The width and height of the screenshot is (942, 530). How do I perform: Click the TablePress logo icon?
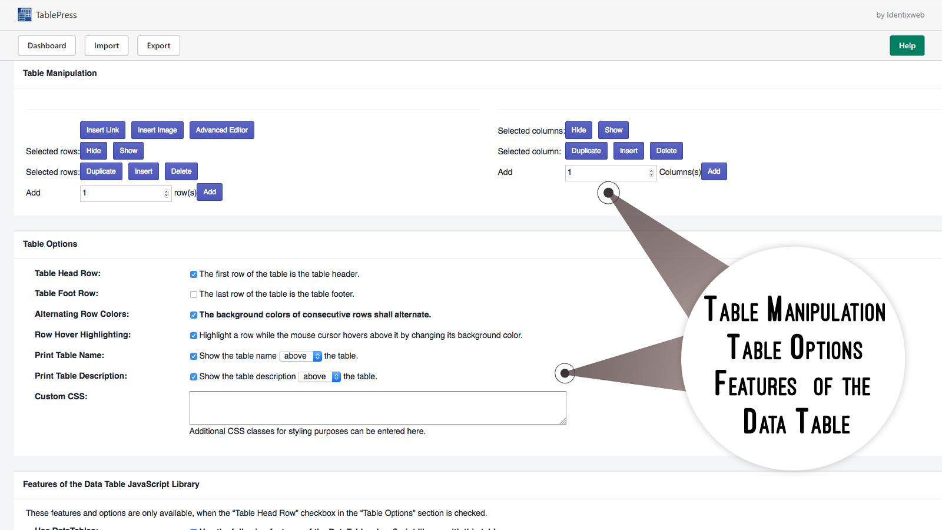pyautogui.click(x=25, y=15)
